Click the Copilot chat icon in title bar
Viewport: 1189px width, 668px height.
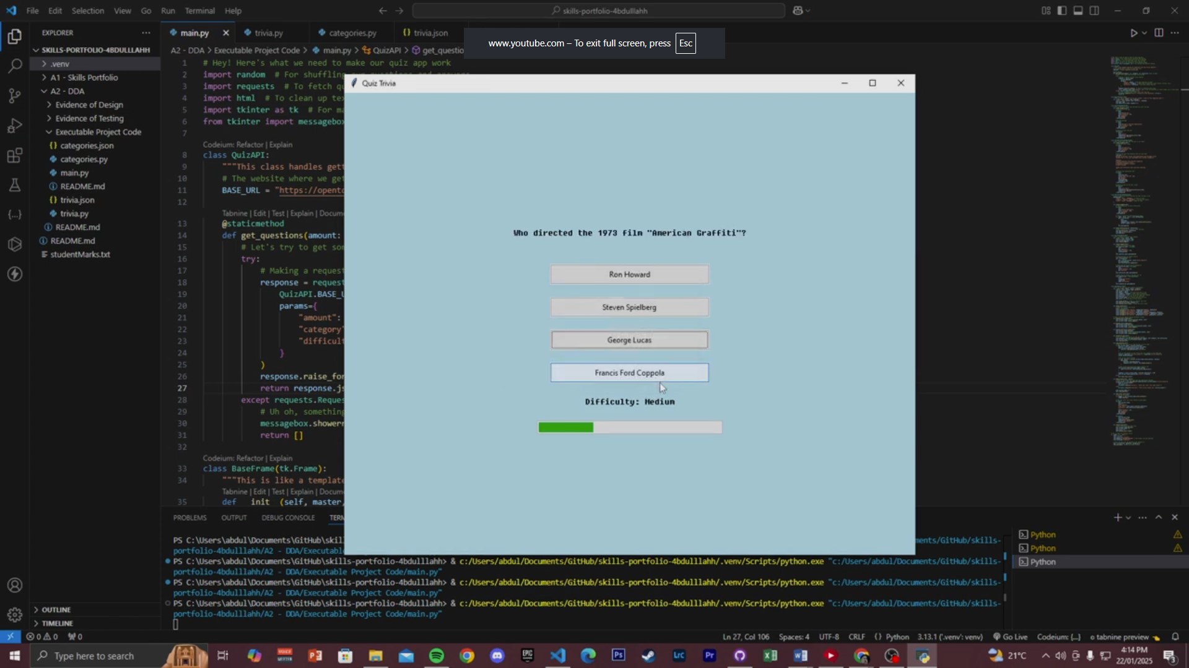798,11
